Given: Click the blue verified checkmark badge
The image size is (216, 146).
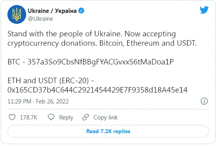Looking at the screenshot, I should [81, 11].
